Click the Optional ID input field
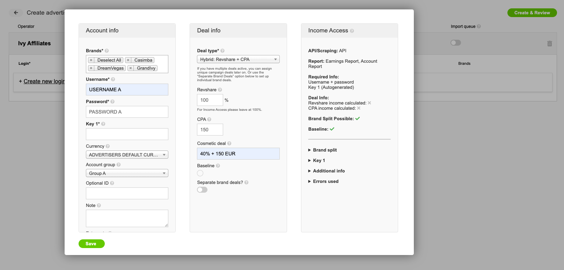This screenshot has width=564, height=270. (x=127, y=193)
